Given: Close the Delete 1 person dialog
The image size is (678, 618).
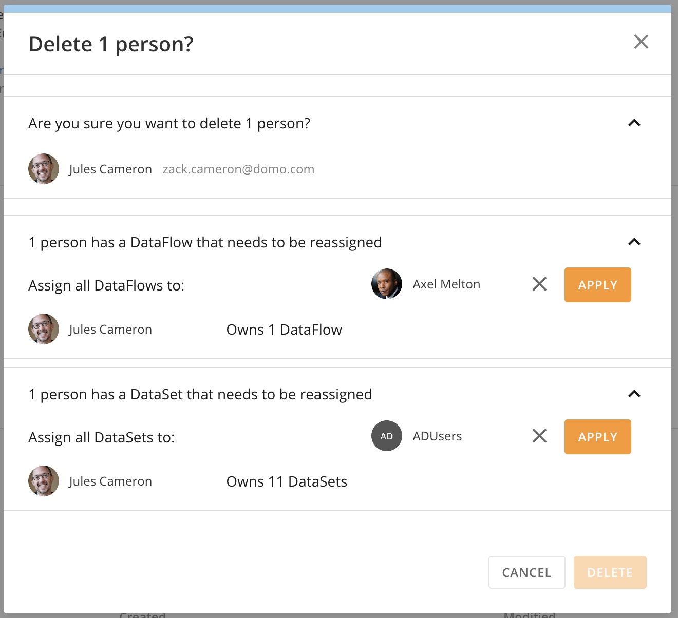Looking at the screenshot, I should click(641, 42).
